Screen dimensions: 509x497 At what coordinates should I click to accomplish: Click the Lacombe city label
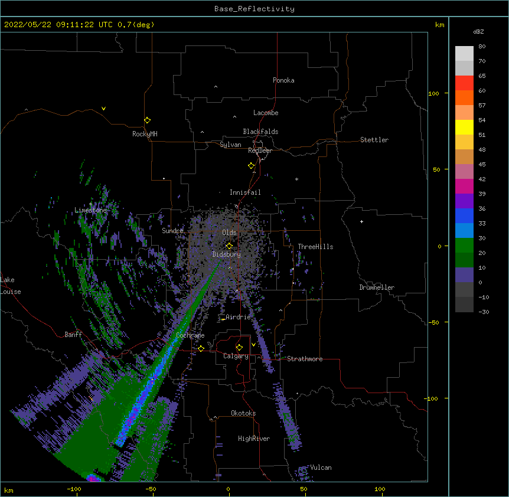pyautogui.click(x=266, y=113)
